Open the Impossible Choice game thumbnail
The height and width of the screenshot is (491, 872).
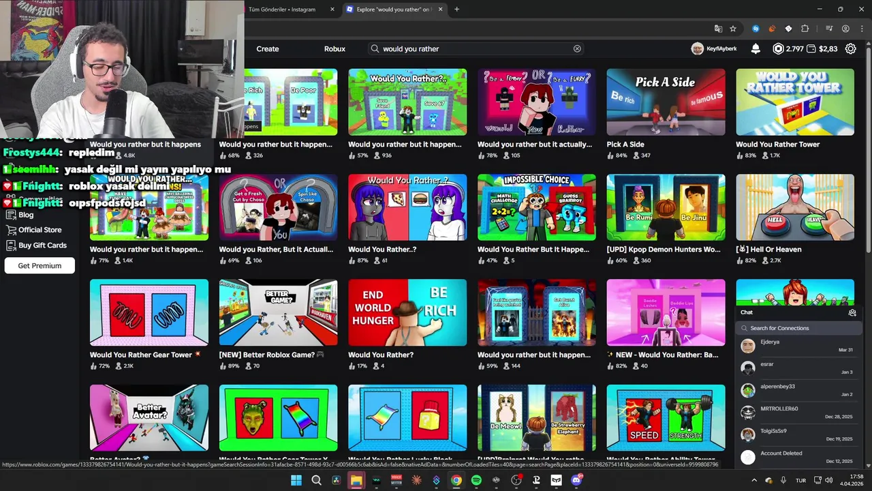(537, 207)
